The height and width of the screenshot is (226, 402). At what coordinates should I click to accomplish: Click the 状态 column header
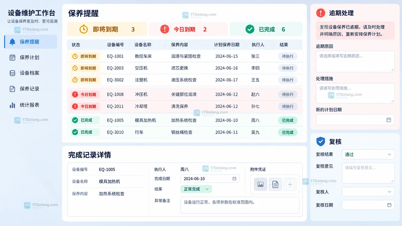76,45
